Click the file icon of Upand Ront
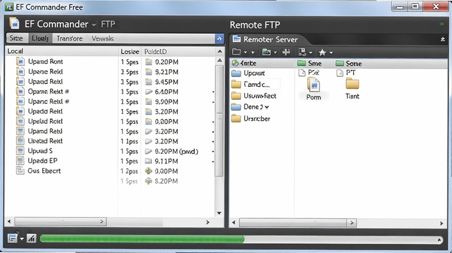 (x=20, y=61)
